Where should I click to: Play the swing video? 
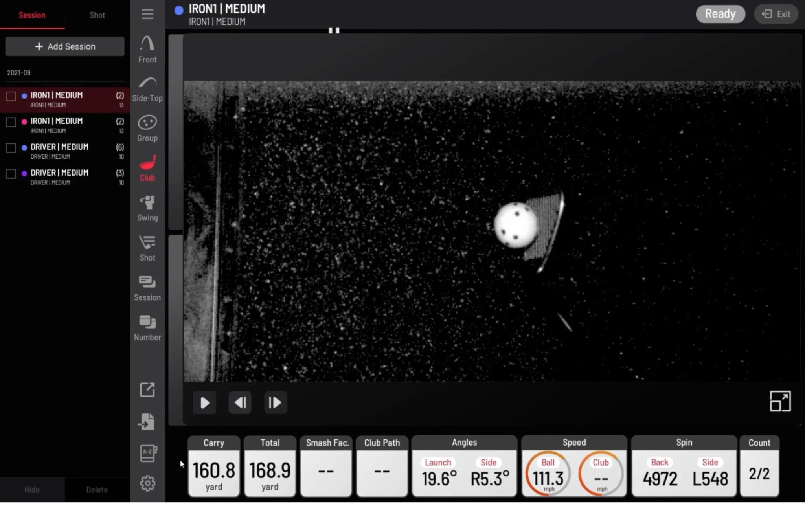204,402
